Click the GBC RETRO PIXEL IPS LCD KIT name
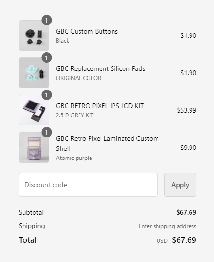 [x=100, y=106]
